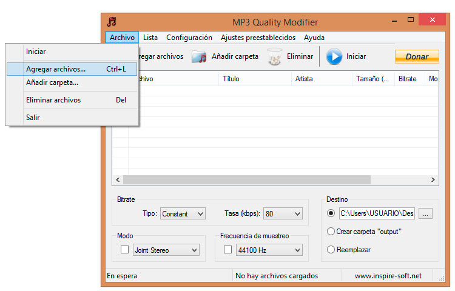This screenshot has width=455, height=291.
Task: Sort by the Tamaño column header
Action: 373,79
